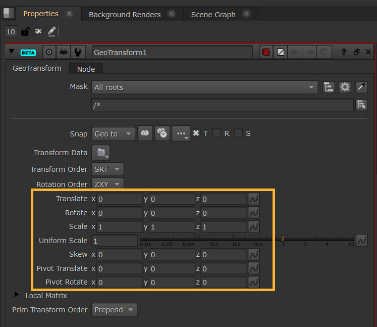Click the eyedropper pick icon beside Mask

pos(361,87)
